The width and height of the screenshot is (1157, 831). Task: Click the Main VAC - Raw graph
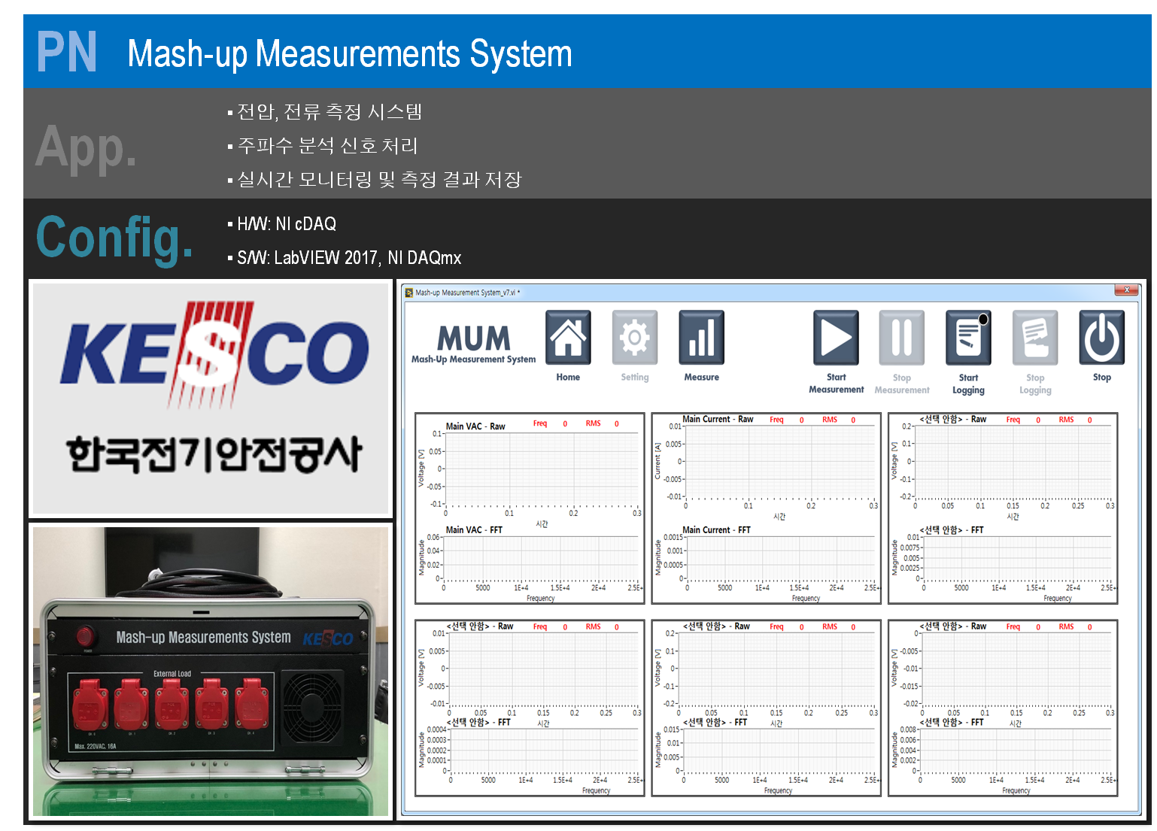[x=542, y=469]
